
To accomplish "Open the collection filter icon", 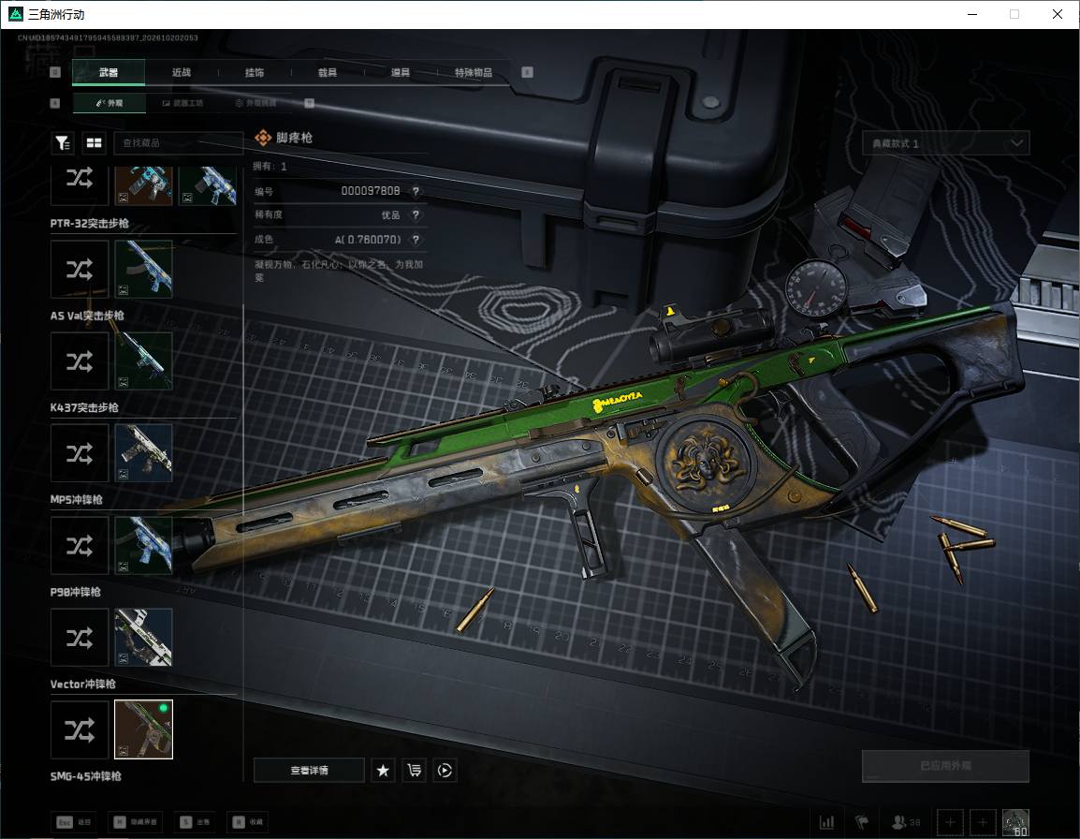I will [x=64, y=142].
